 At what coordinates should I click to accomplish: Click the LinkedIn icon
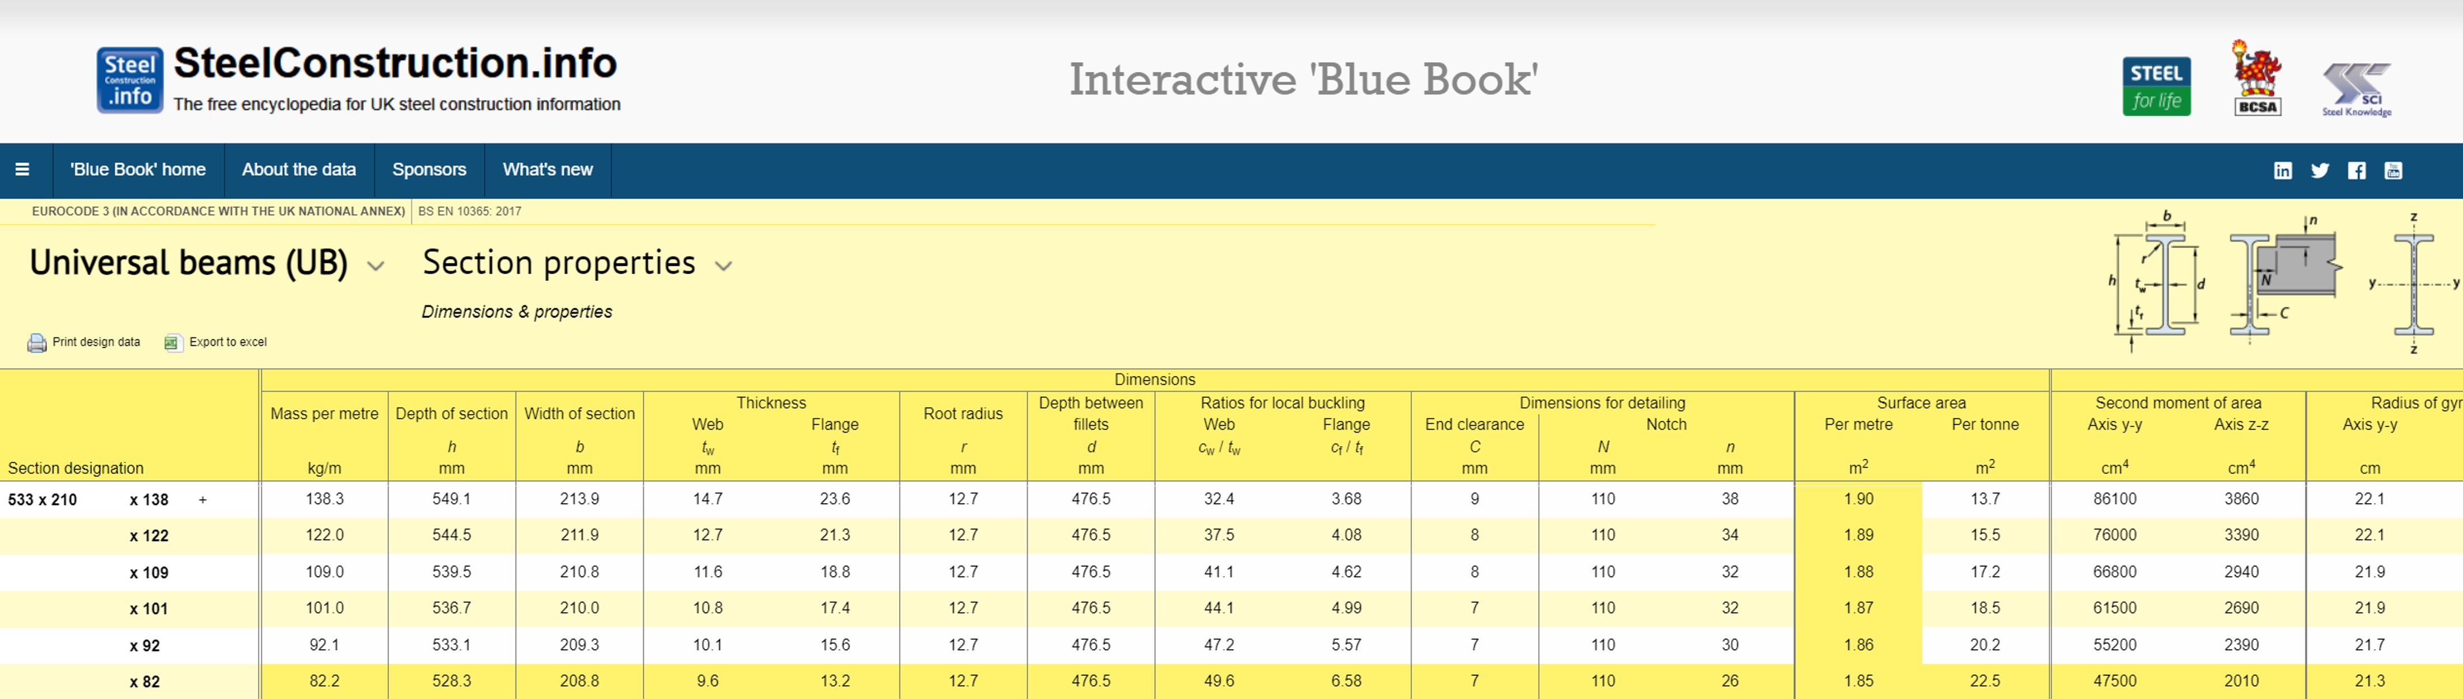pos(2283,170)
